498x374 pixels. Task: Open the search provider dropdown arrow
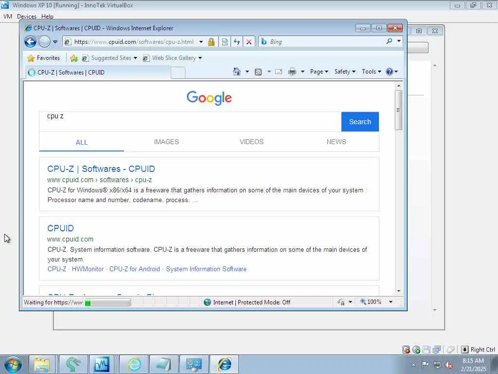tap(399, 41)
